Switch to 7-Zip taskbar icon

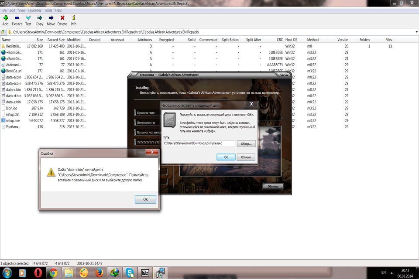[x=145, y=273]
